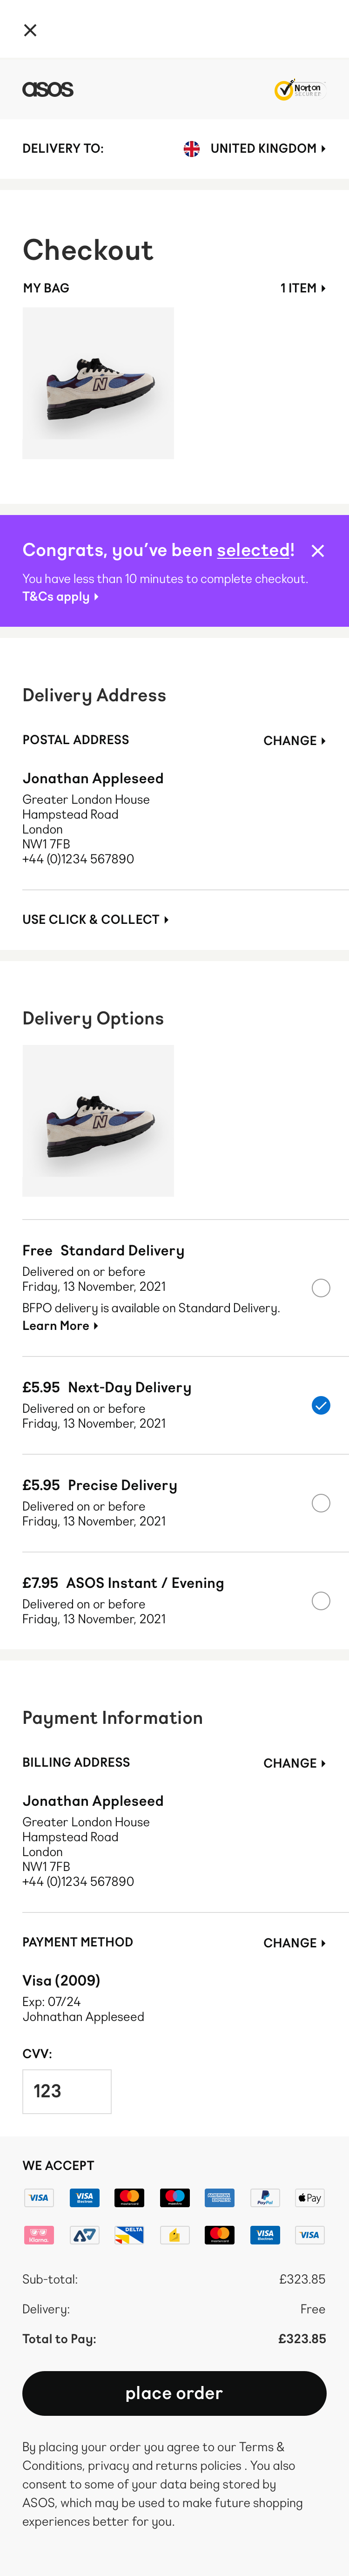Click the Delta card icon

129,2234
